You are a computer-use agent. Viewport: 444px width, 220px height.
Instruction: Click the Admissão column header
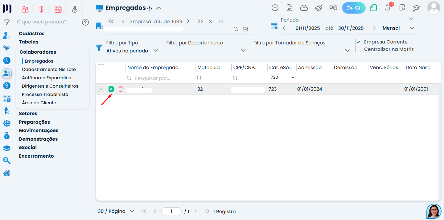[310, 68]
